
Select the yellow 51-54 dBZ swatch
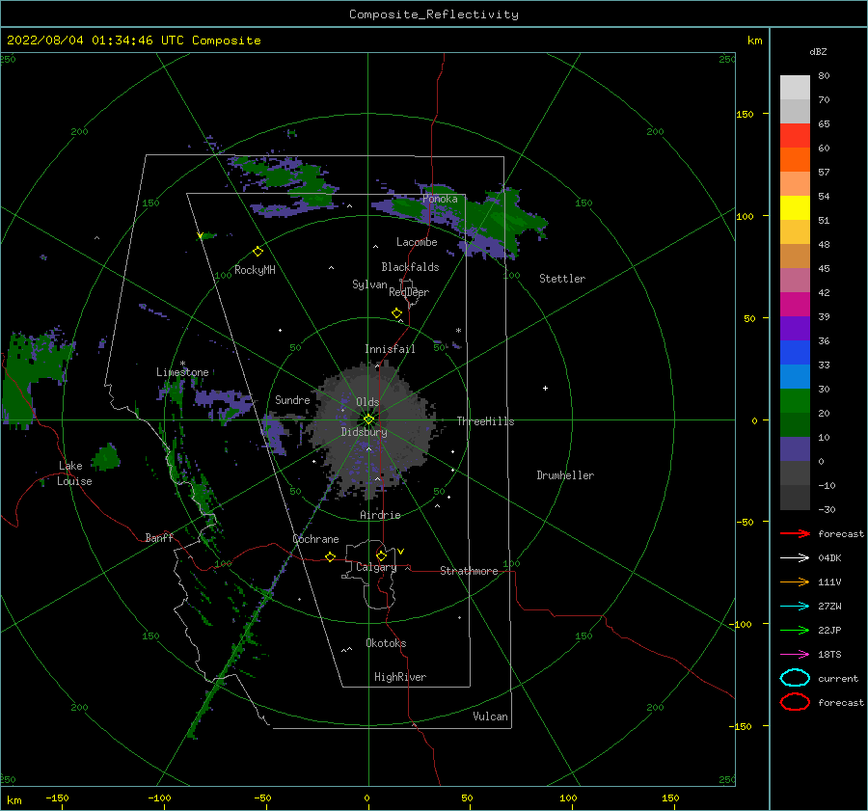click(x=795, y=207)
